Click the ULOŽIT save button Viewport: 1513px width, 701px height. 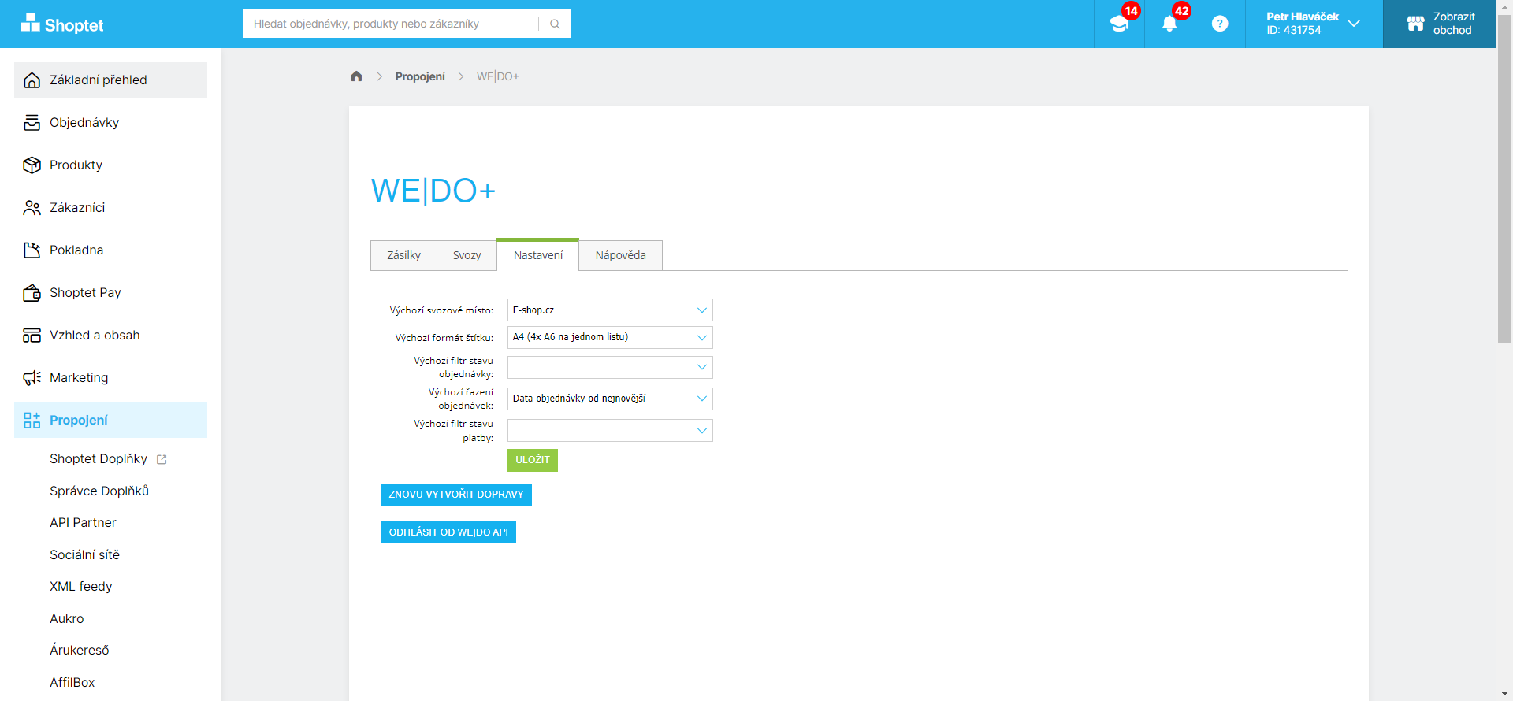pos(533,460)
